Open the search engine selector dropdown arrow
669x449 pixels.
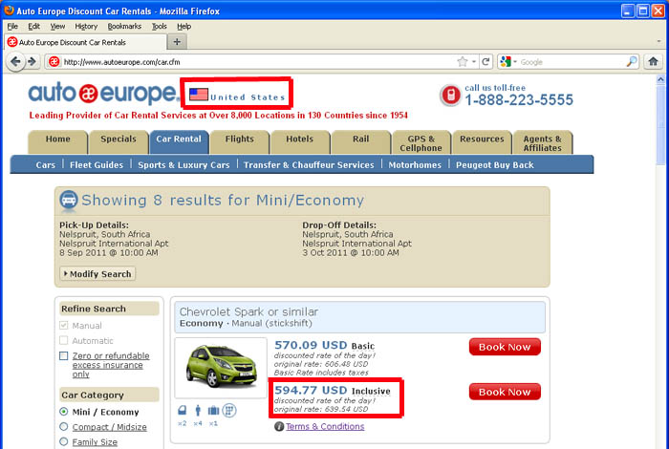pyautogui.click(x=515, y=62)
